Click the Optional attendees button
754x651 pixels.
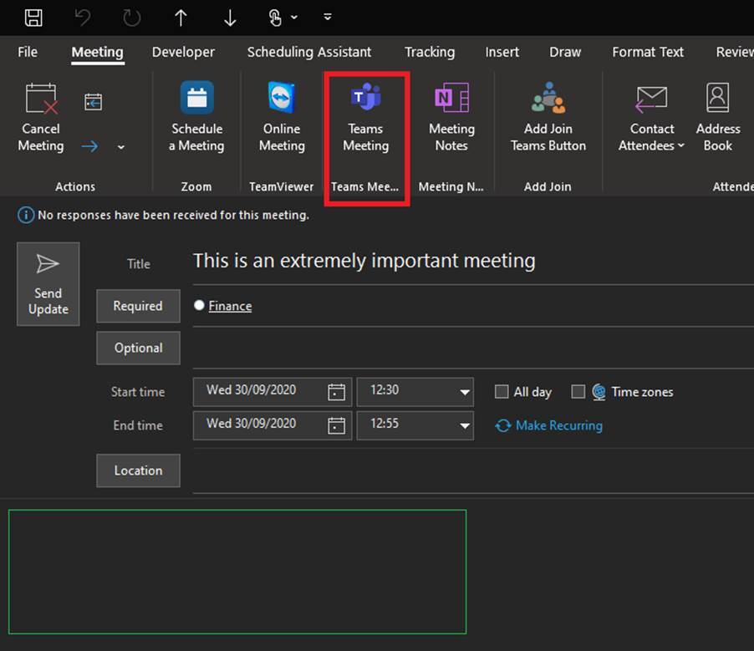138,348
